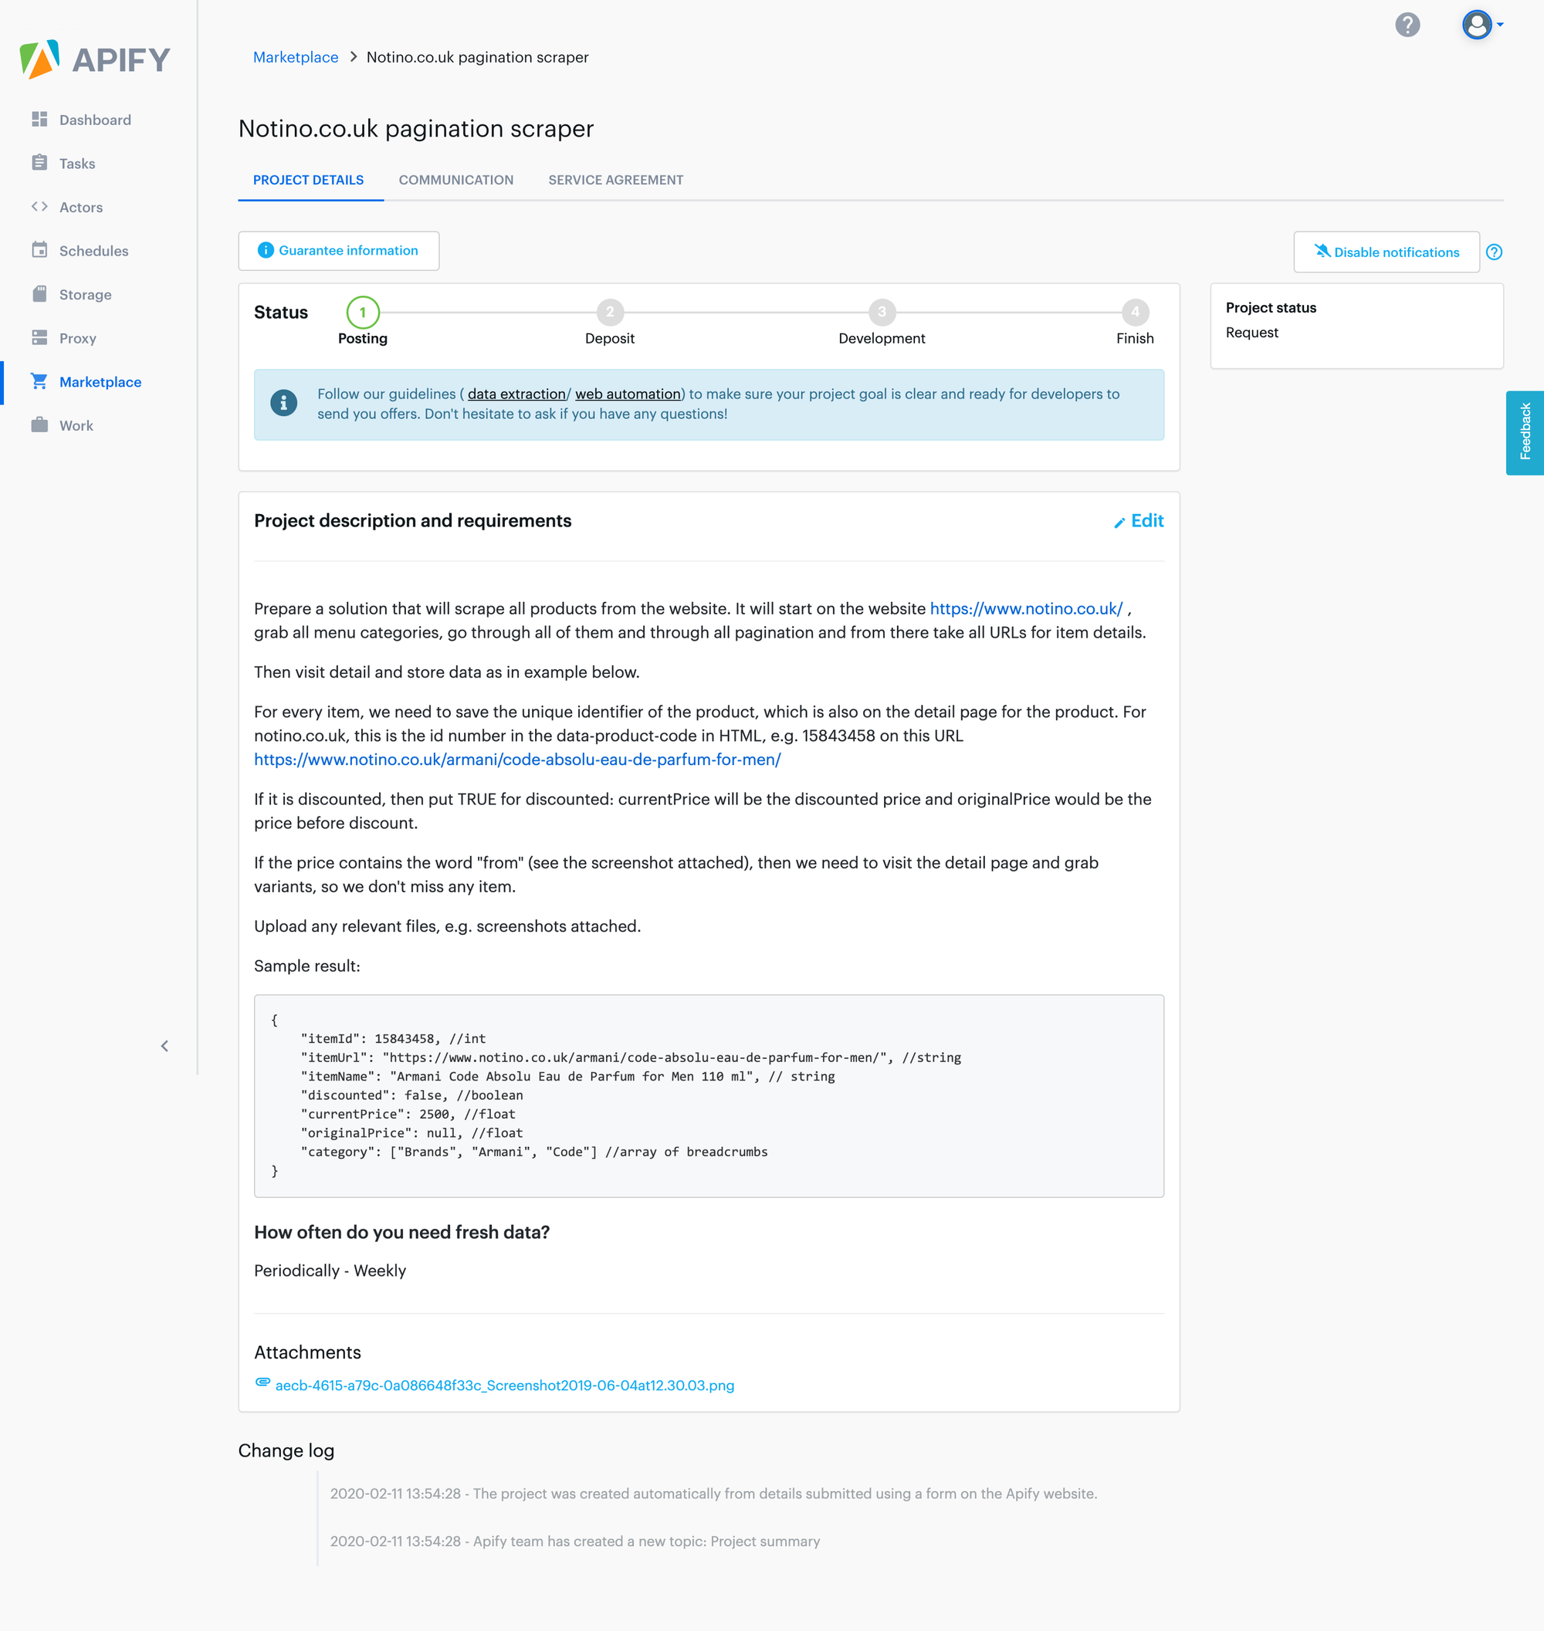Click help icon beside Disable notifications

1495,252
